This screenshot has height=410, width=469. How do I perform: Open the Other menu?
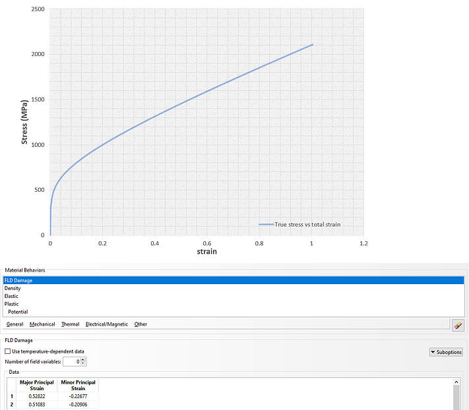click(141, 324)
